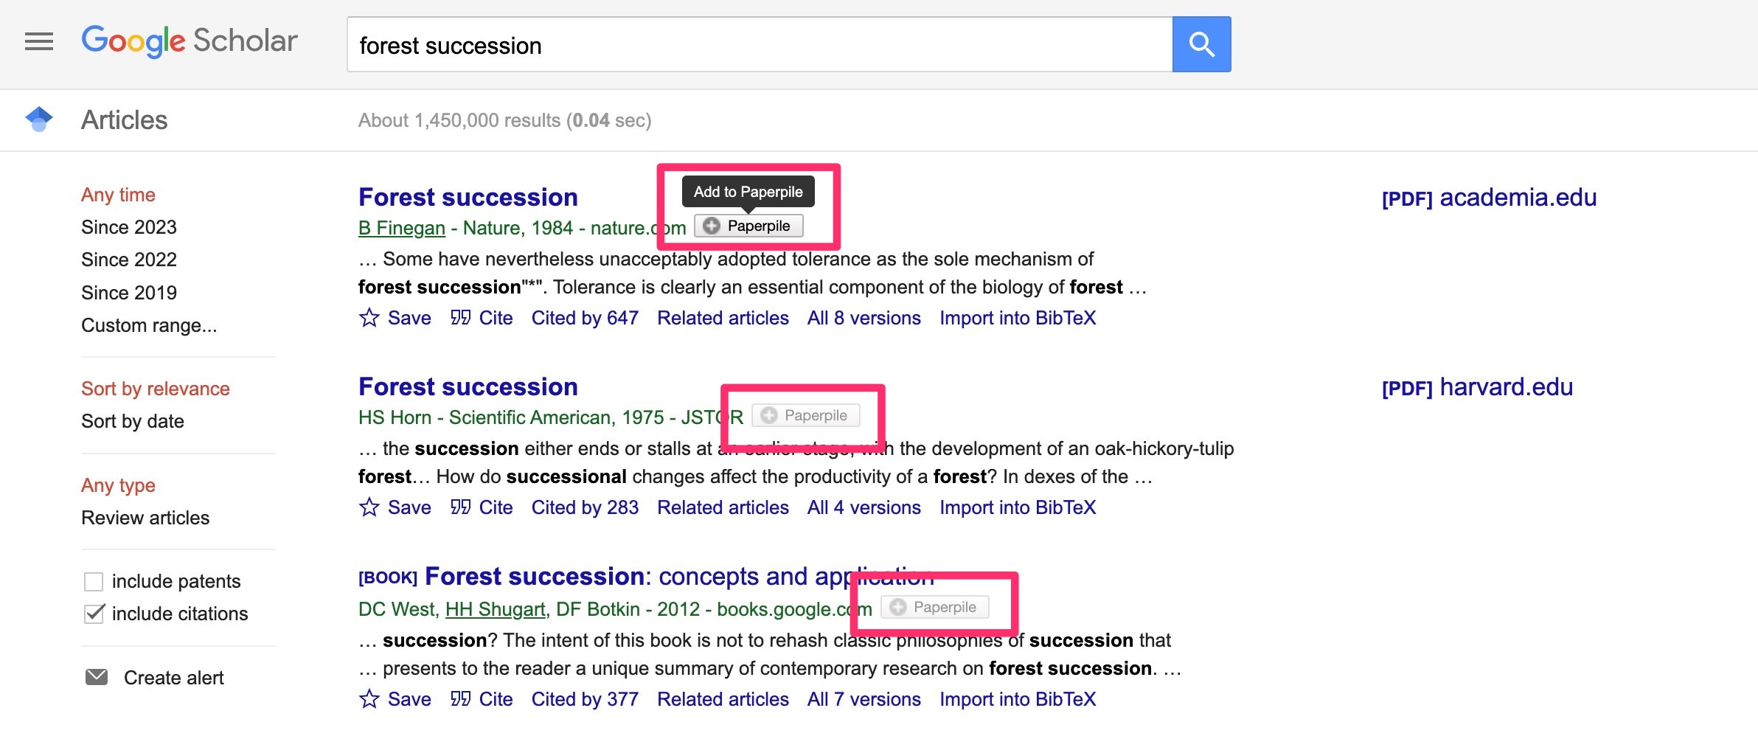Open the academia.edu PDF link
Image resolution: width=1758 pixels, height=736 pixels.
[x=1489, y=198]
